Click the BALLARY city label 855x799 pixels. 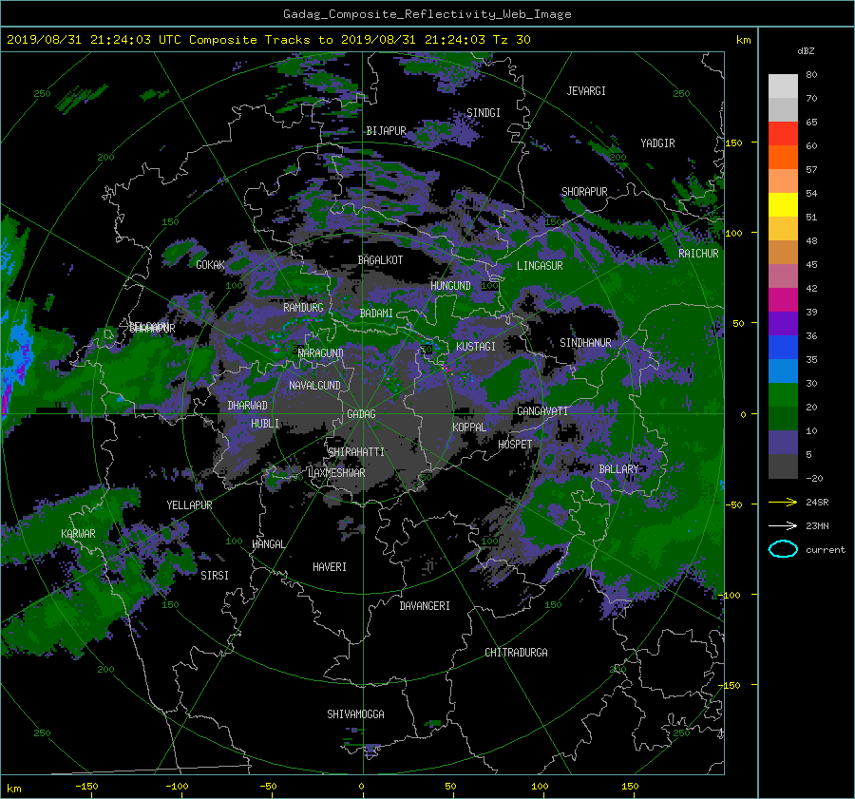618,469
